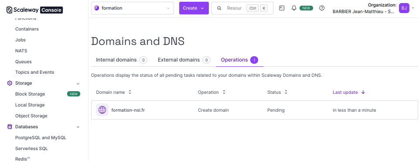Image resolution: width=419 pixels, height=161 pixels.
Task: Click the Pending status cell
Action: point(276,110)
